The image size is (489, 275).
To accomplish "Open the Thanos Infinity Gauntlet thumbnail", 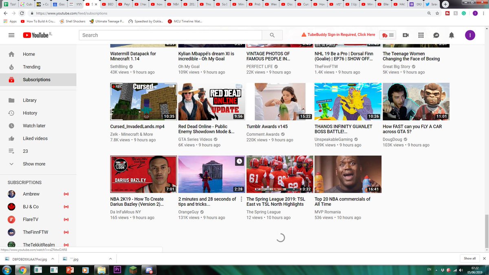I will click(348, 101).
